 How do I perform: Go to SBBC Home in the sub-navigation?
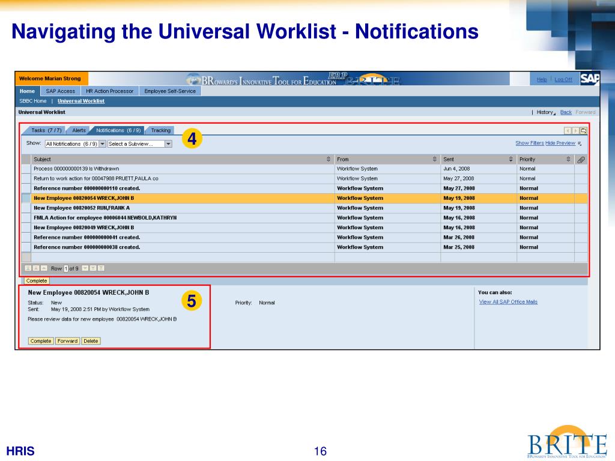click(x=33, y=101)
